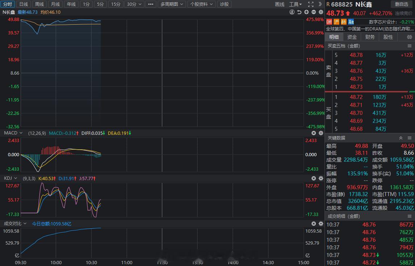Switch to the 资金 tab

coord(352,37)
